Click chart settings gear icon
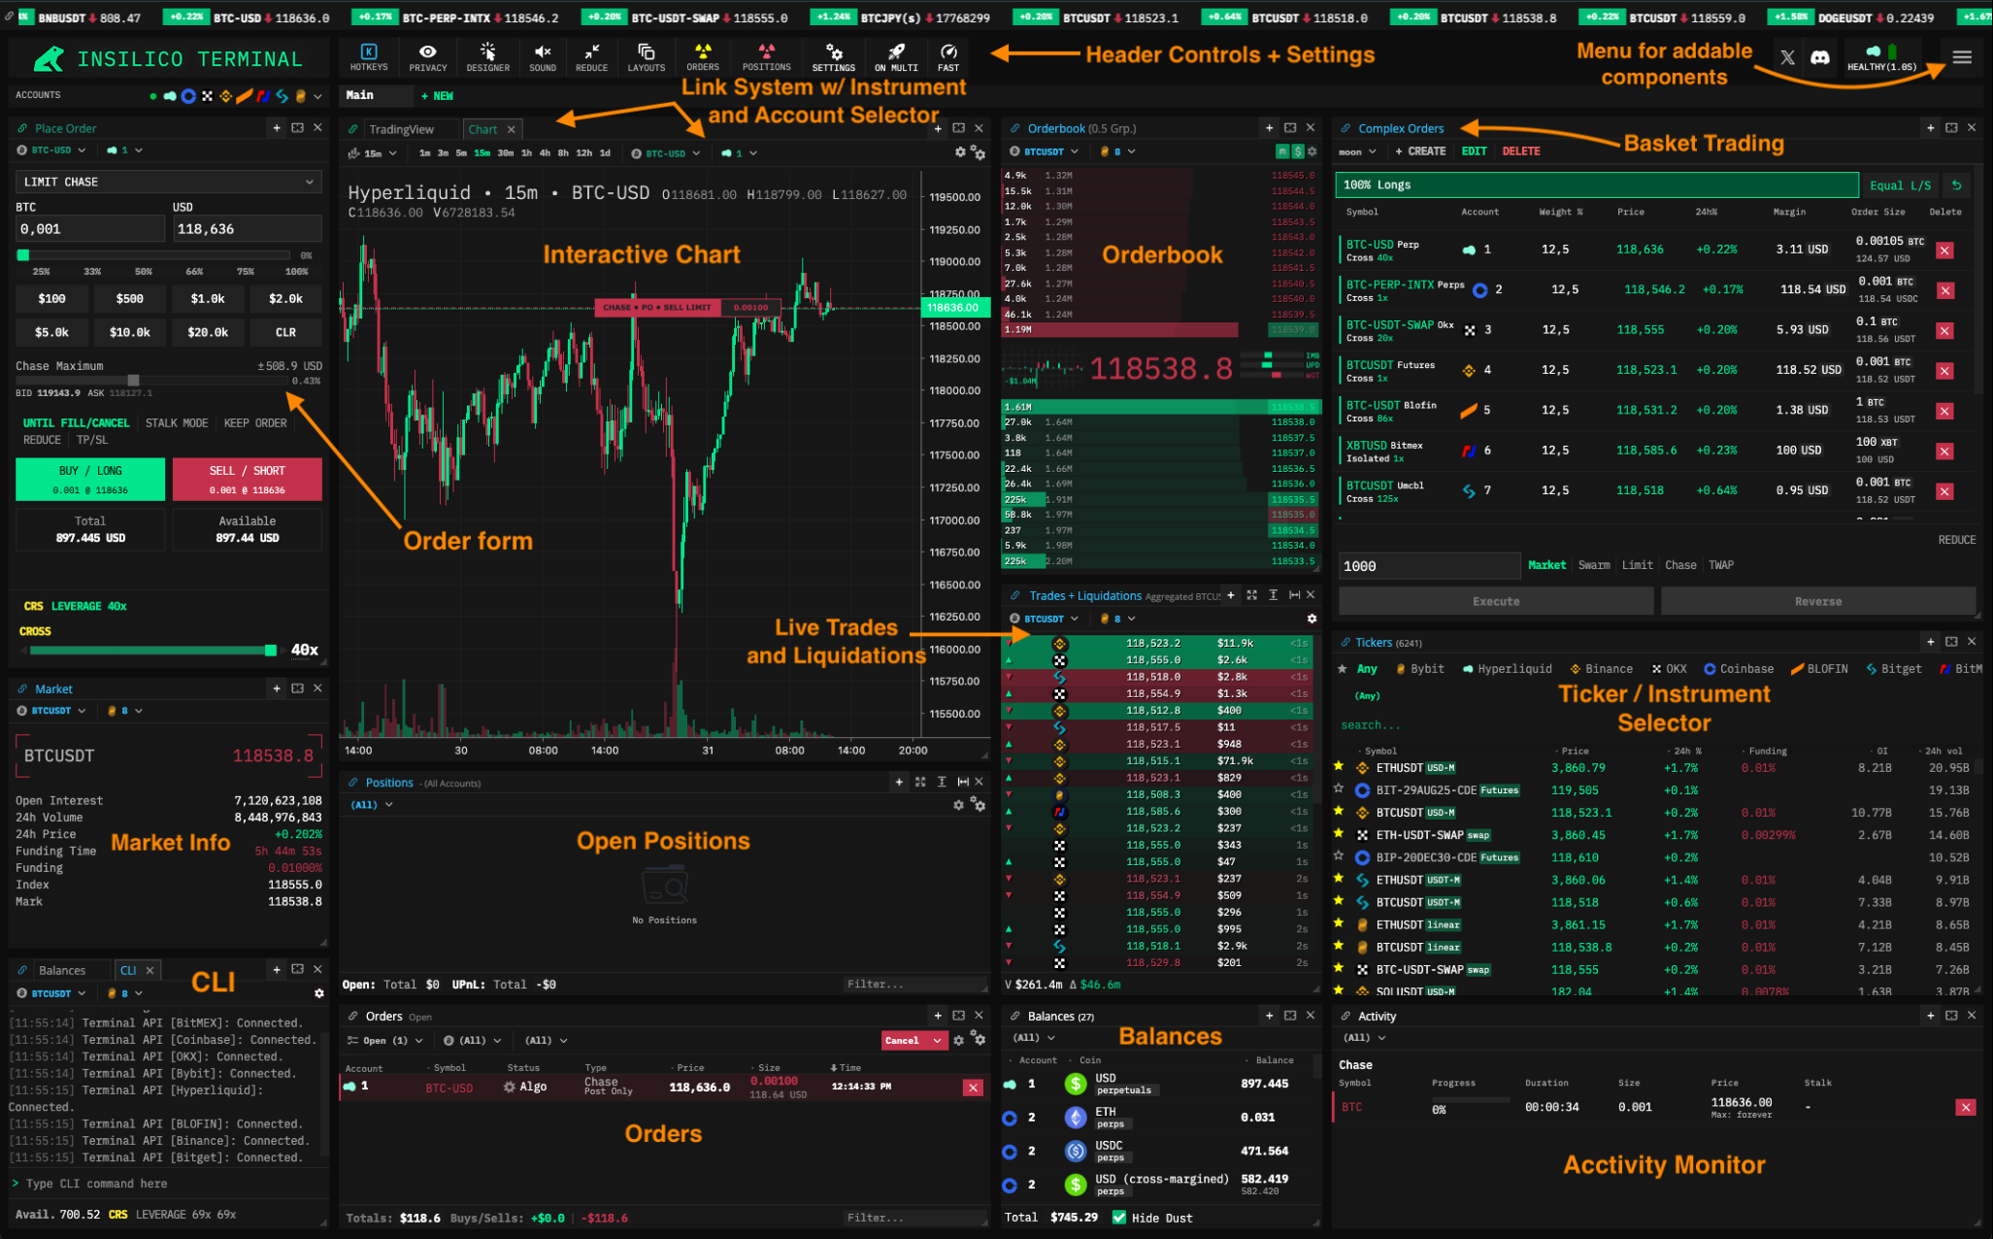 tap(960, 152)
